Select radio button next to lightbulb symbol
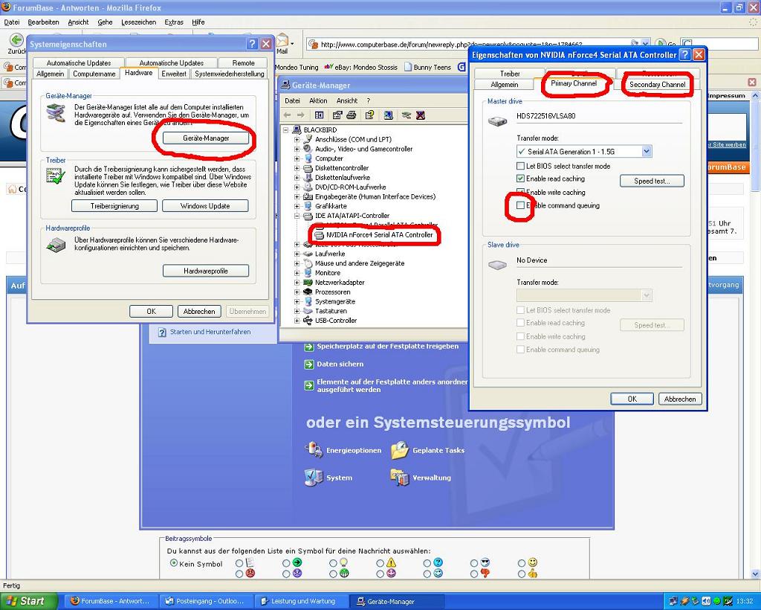 (x=333, y=563)
